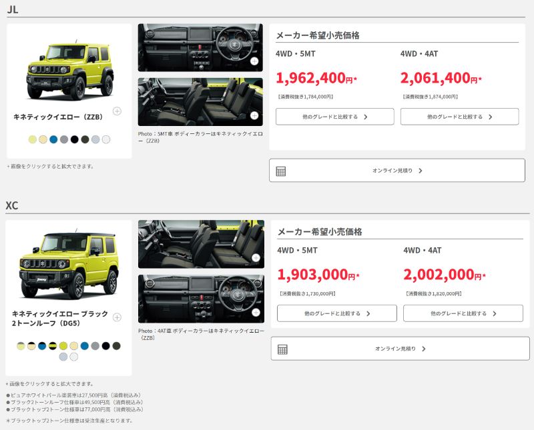Viewport: 534px width, 430px height.
Task: Click XC price 2,002,000円
Action: coord(445,275)
